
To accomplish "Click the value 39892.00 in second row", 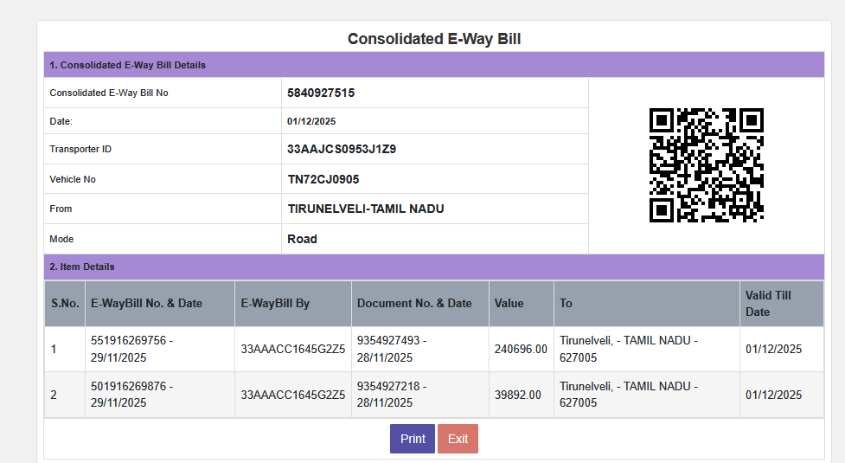I will click(517, 395).
